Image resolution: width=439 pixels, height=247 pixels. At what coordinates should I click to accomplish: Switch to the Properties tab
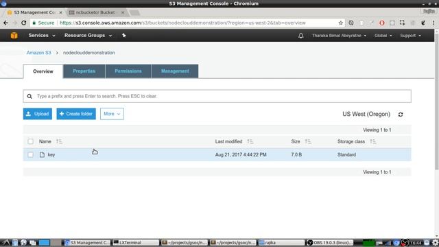tap(84, 71)
